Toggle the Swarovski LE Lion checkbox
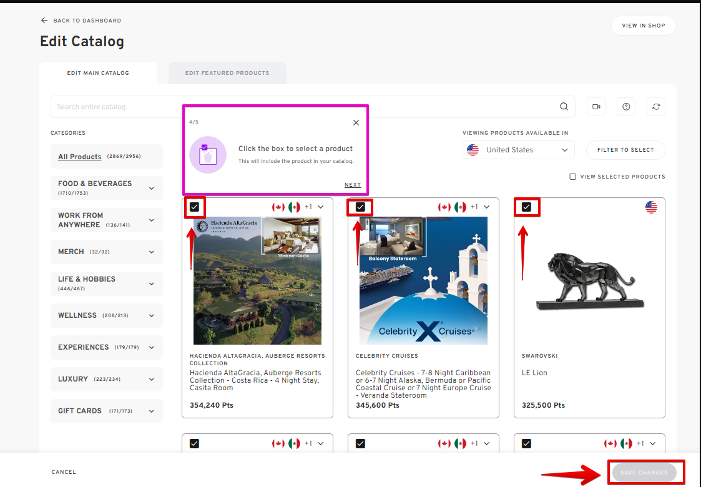The width and height of the screenshot is (701, 487). click(526, 207)
